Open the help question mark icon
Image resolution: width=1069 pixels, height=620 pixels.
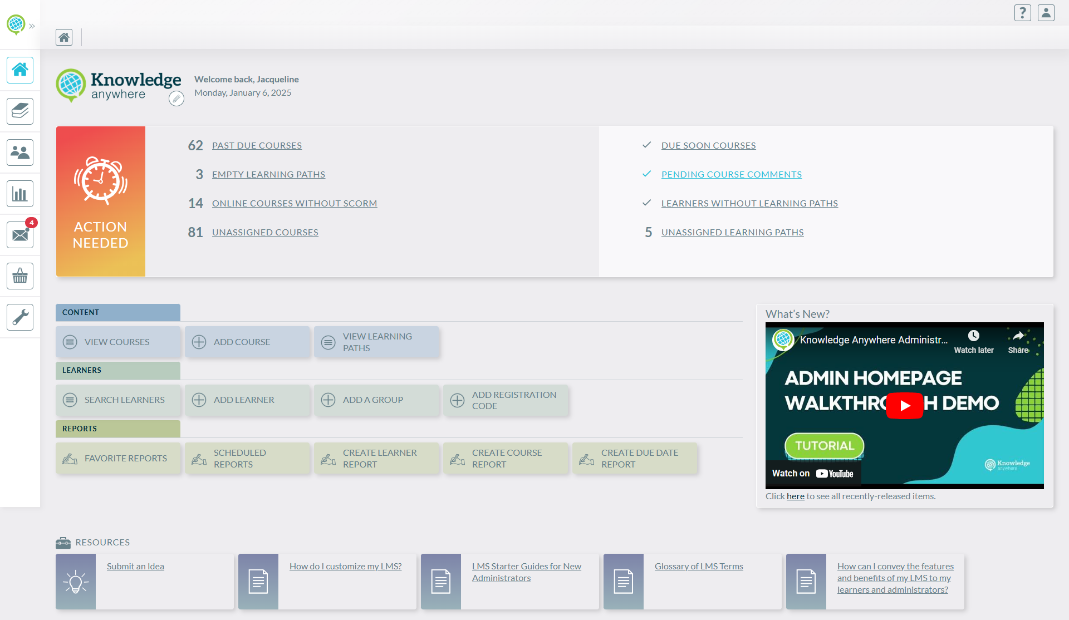(1022, 13)
